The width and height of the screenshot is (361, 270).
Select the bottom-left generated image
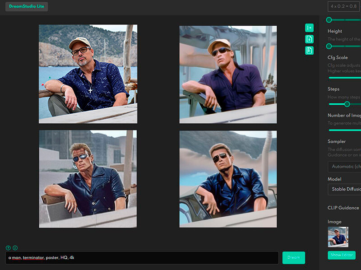[88, 179]
